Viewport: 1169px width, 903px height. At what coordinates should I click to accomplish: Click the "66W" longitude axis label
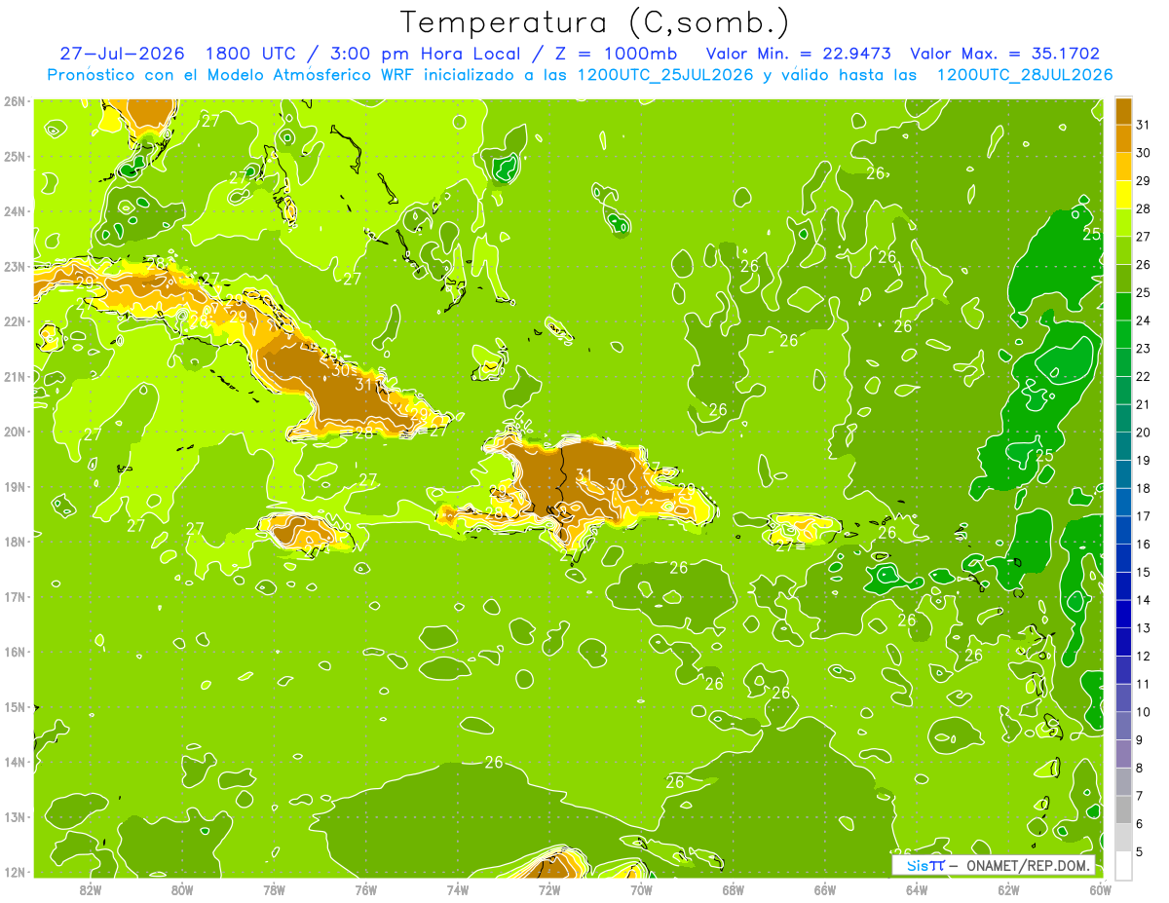[x=825, y=889]
